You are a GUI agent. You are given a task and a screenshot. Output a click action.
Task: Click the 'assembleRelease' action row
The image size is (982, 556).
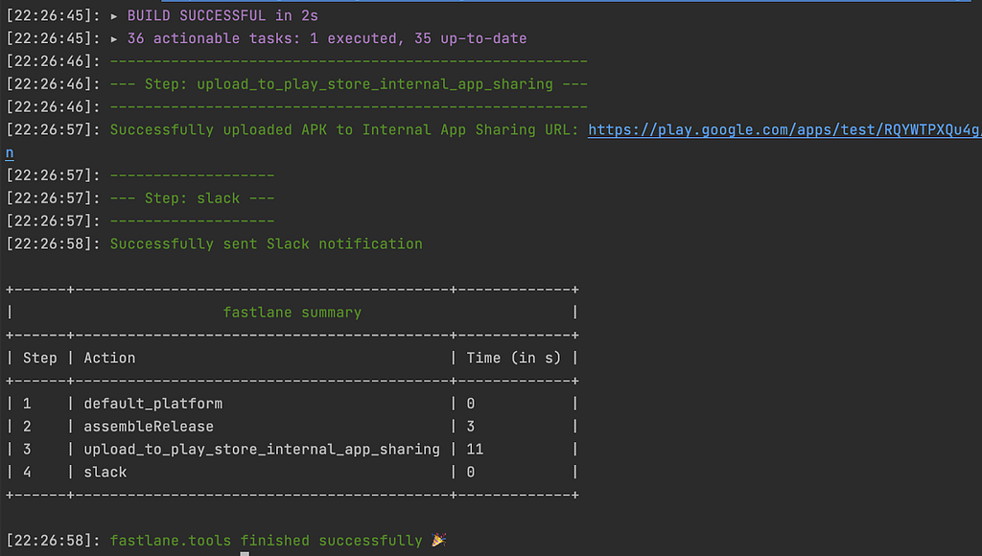[149, 427]
